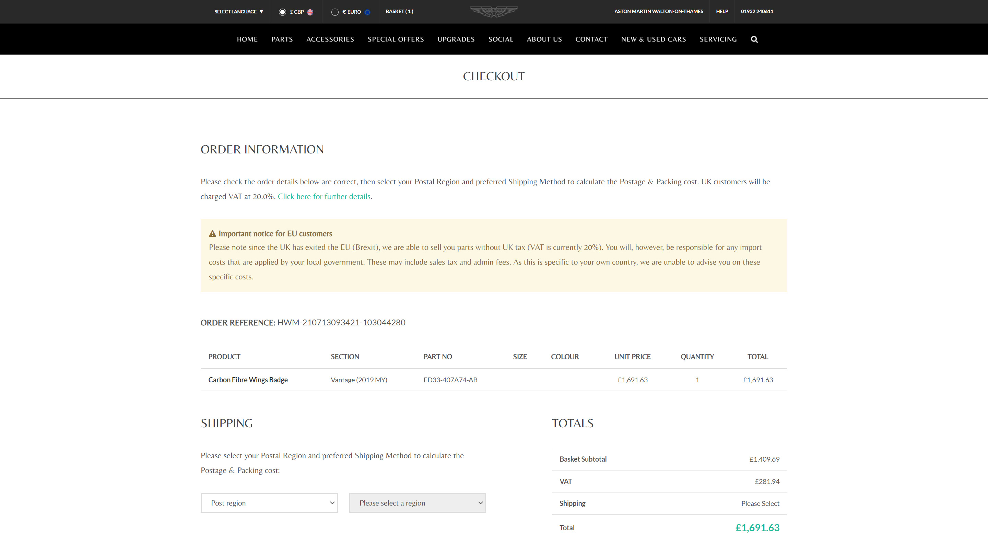
Task: Navigate to New & Used Cars
Action: [x=653, y=39]
